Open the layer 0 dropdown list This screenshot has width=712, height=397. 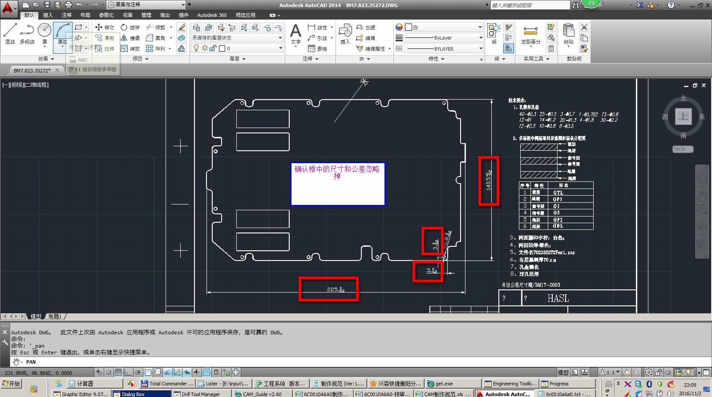point(237,48)
